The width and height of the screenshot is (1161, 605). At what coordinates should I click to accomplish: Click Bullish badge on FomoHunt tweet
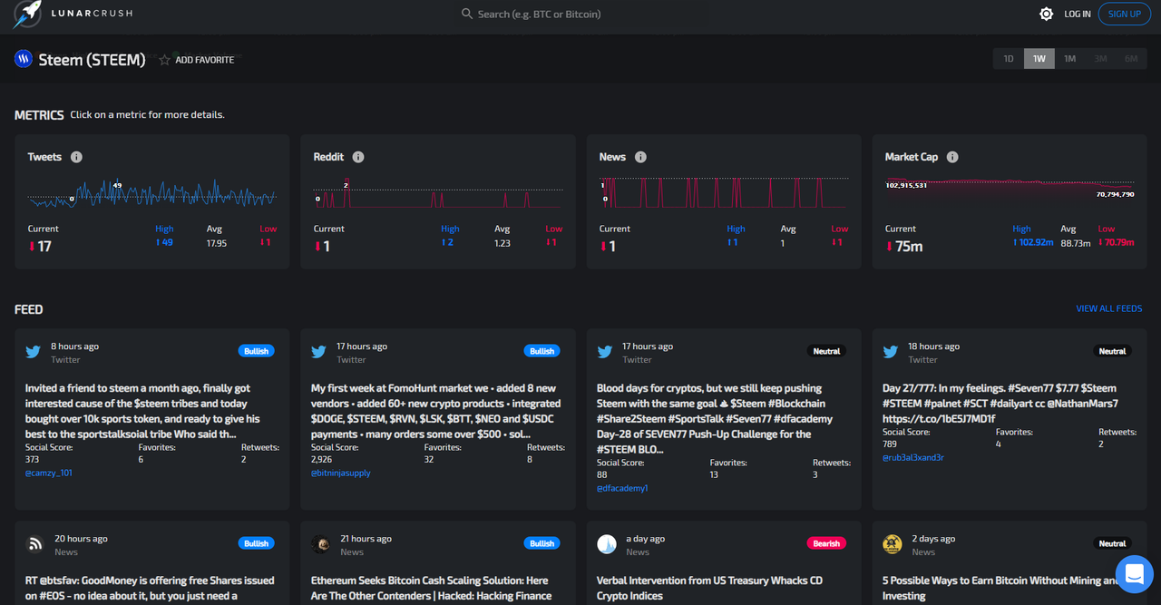pyautogui.click(x=542, y=351)
